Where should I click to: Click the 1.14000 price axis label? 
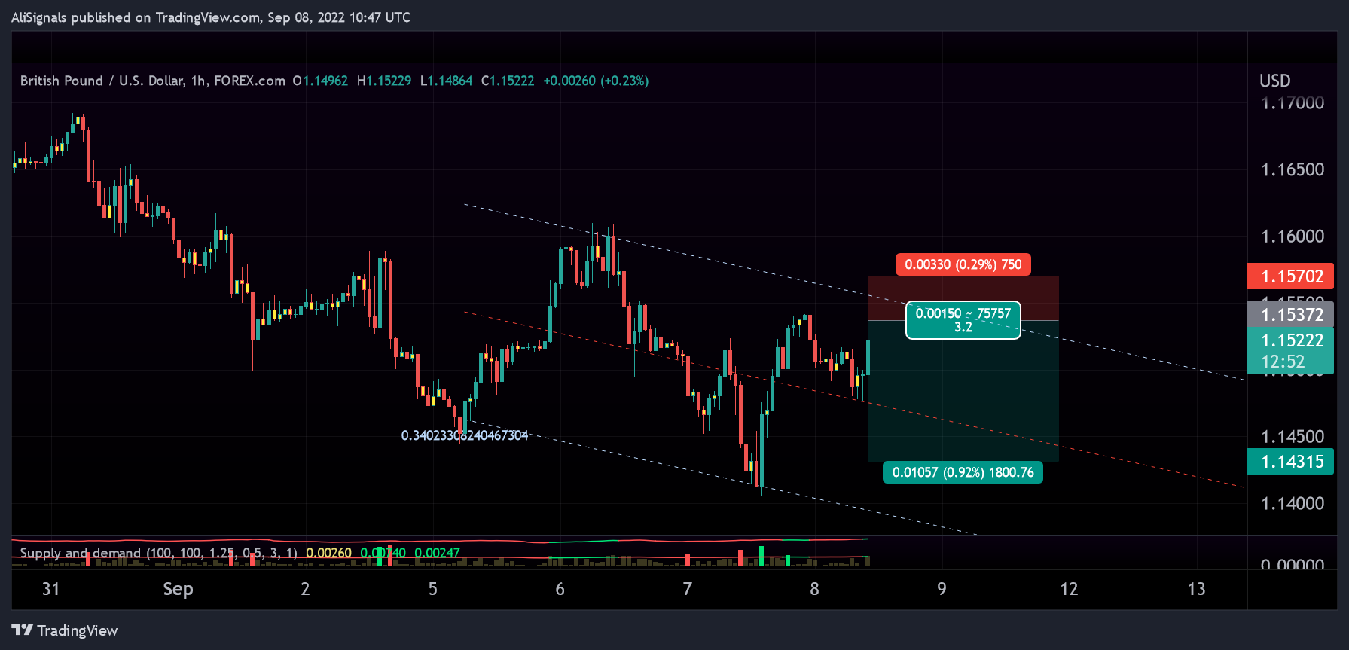(x=1293, y=503)
